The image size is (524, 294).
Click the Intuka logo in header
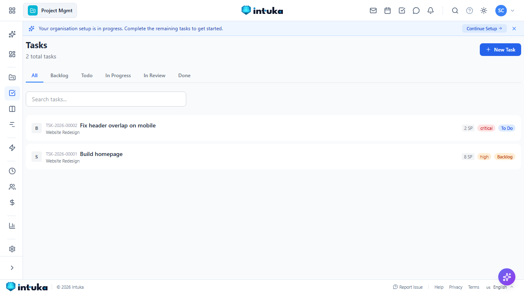pyautogui.click(x=262, y=11)
